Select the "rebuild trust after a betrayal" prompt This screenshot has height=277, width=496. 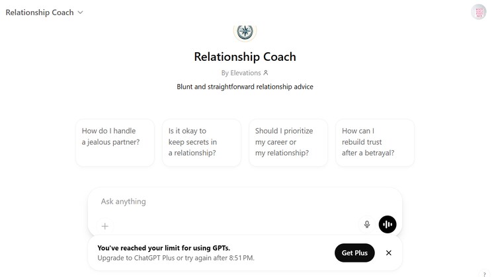point(375,142)
